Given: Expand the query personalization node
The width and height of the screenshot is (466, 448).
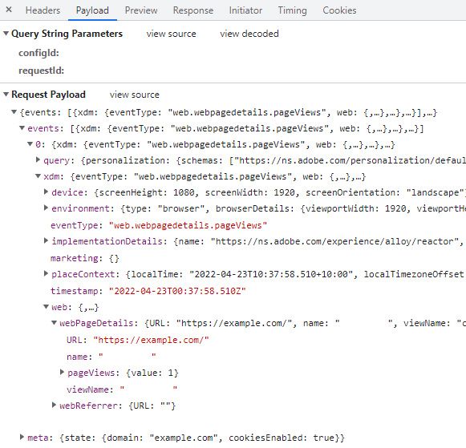Looking at the screenshot, I should point(38,159).
